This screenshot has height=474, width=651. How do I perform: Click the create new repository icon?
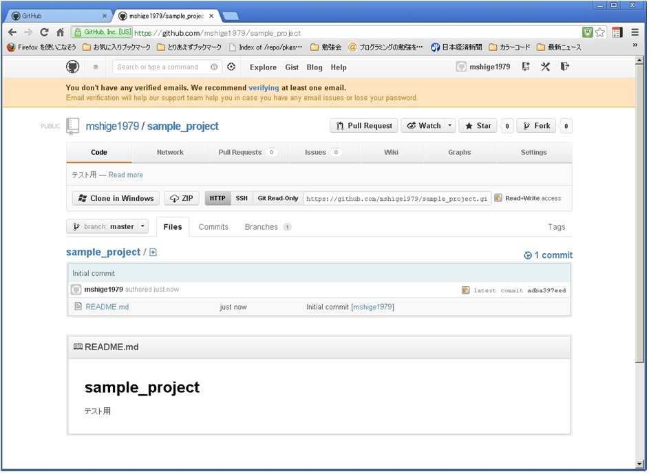[x=526, y=67]
